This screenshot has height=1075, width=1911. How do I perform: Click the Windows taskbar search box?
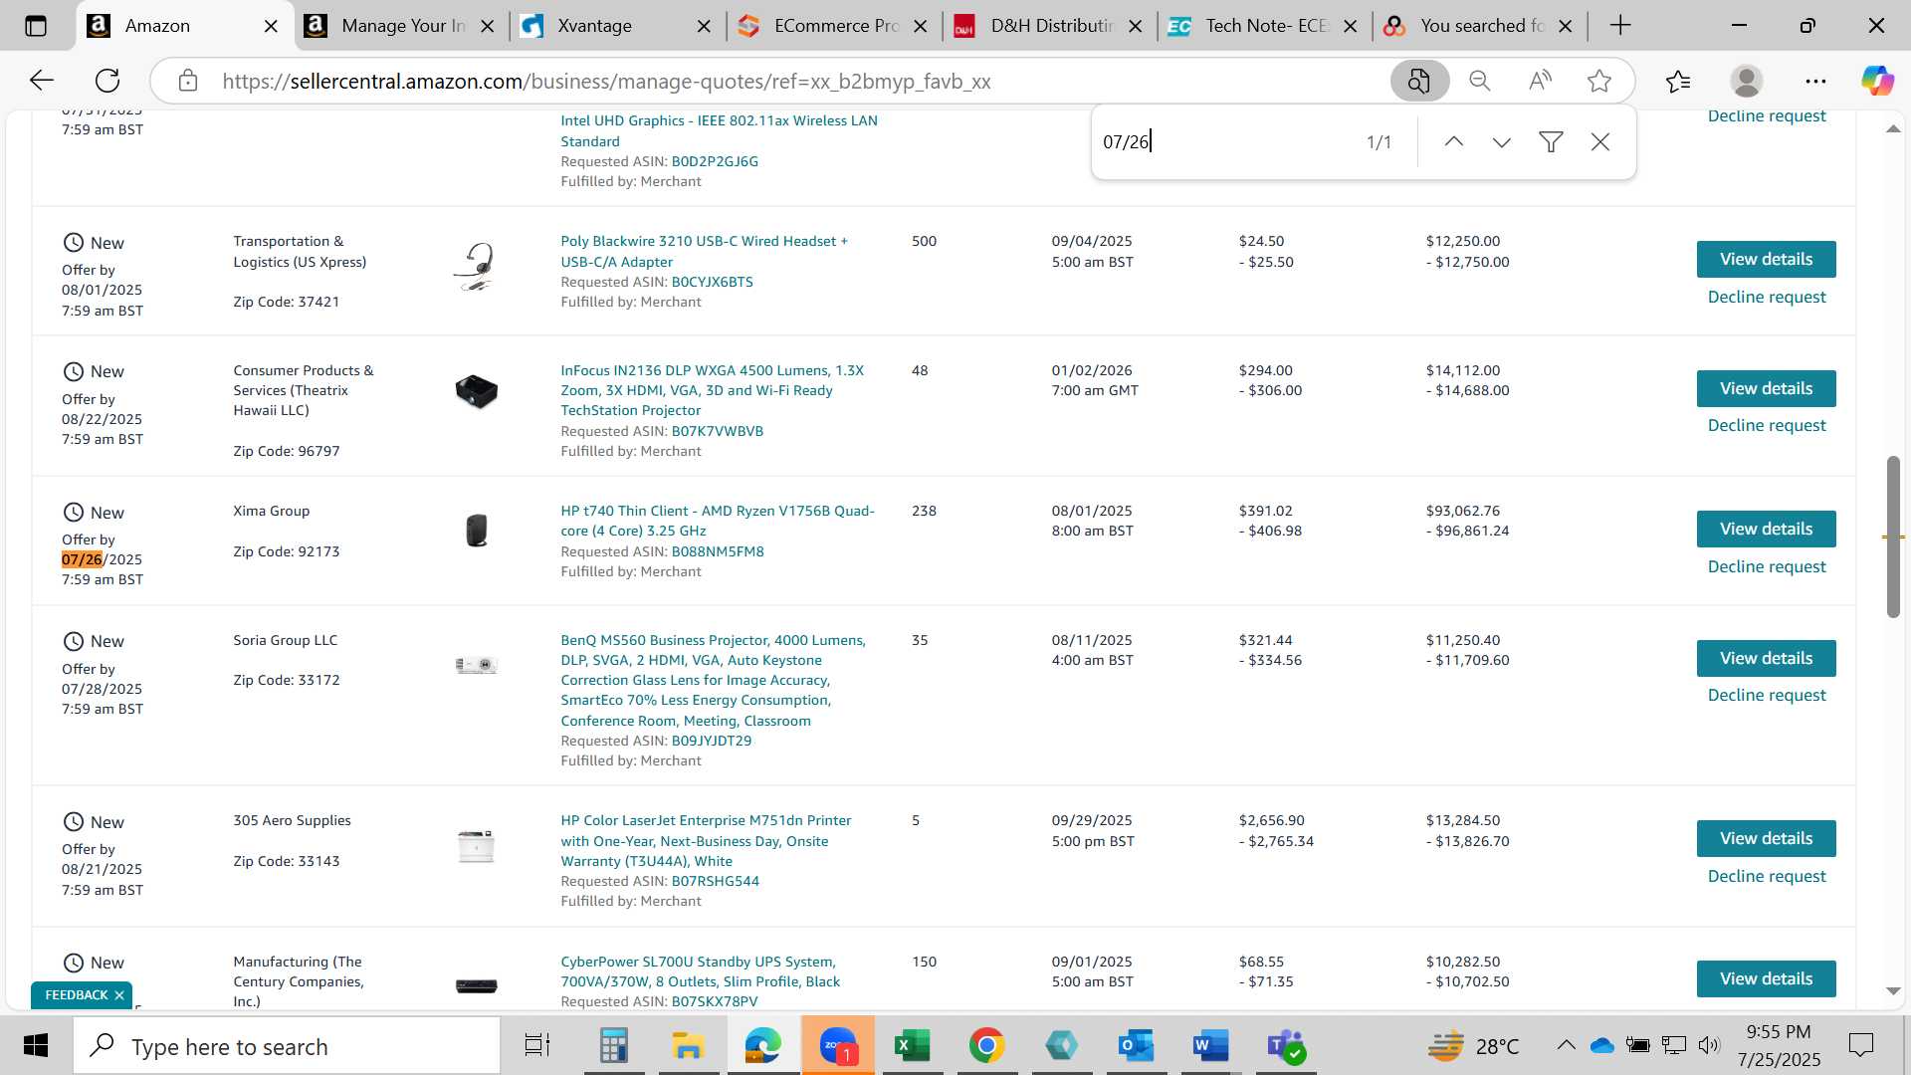[287, 1046]
